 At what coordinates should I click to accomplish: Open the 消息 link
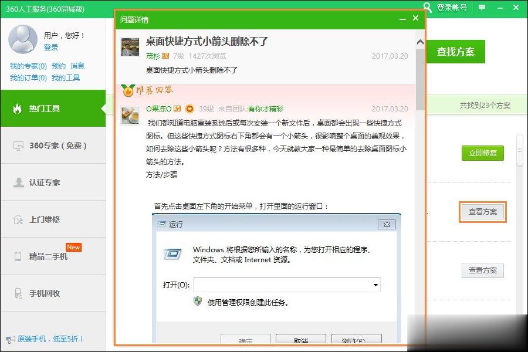point(77,66)
